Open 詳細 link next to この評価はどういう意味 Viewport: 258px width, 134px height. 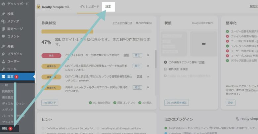point(202,62)
